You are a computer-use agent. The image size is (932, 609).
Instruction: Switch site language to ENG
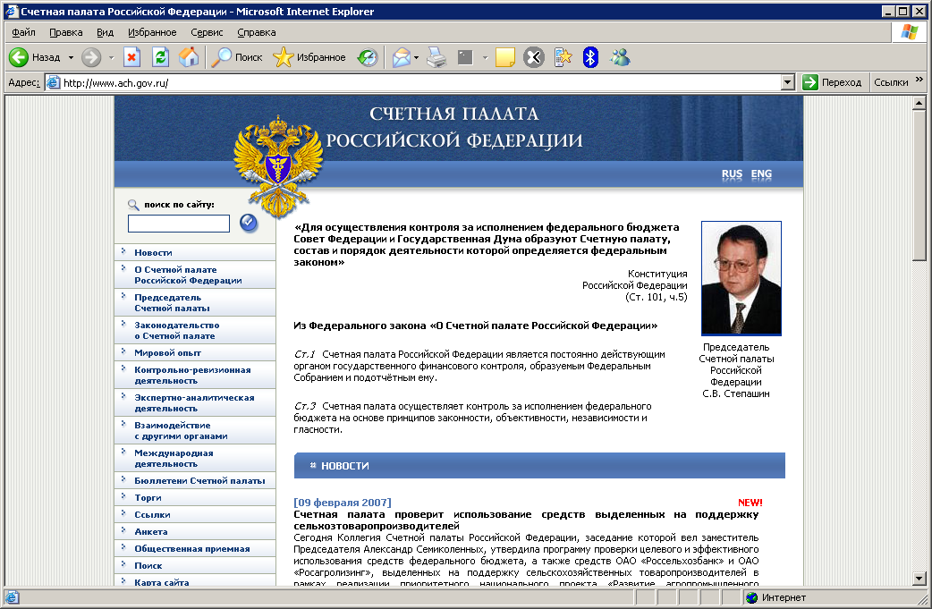click(761, 174)
